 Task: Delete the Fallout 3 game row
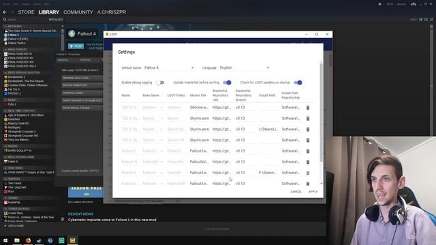pos(308,151)
